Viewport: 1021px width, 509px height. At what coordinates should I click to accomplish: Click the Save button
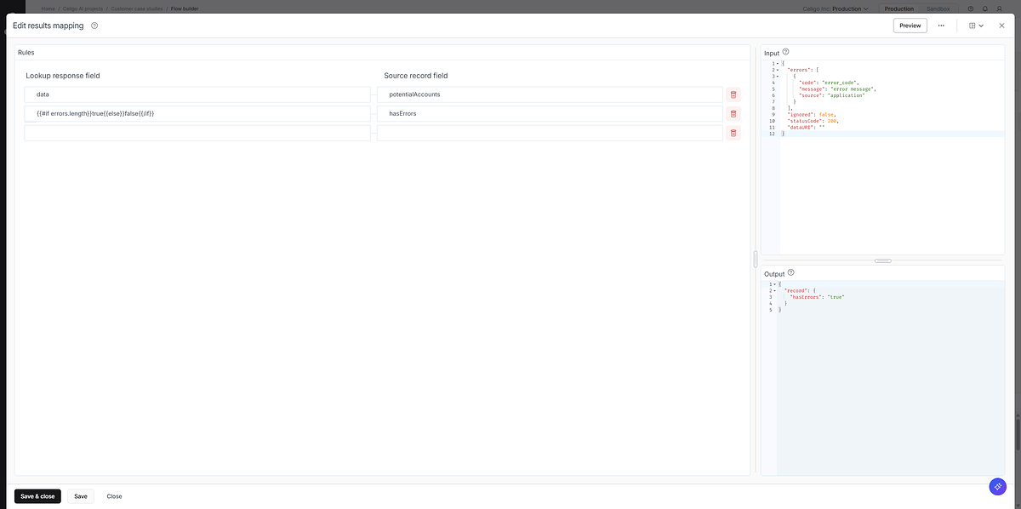(x=81, y=496)
